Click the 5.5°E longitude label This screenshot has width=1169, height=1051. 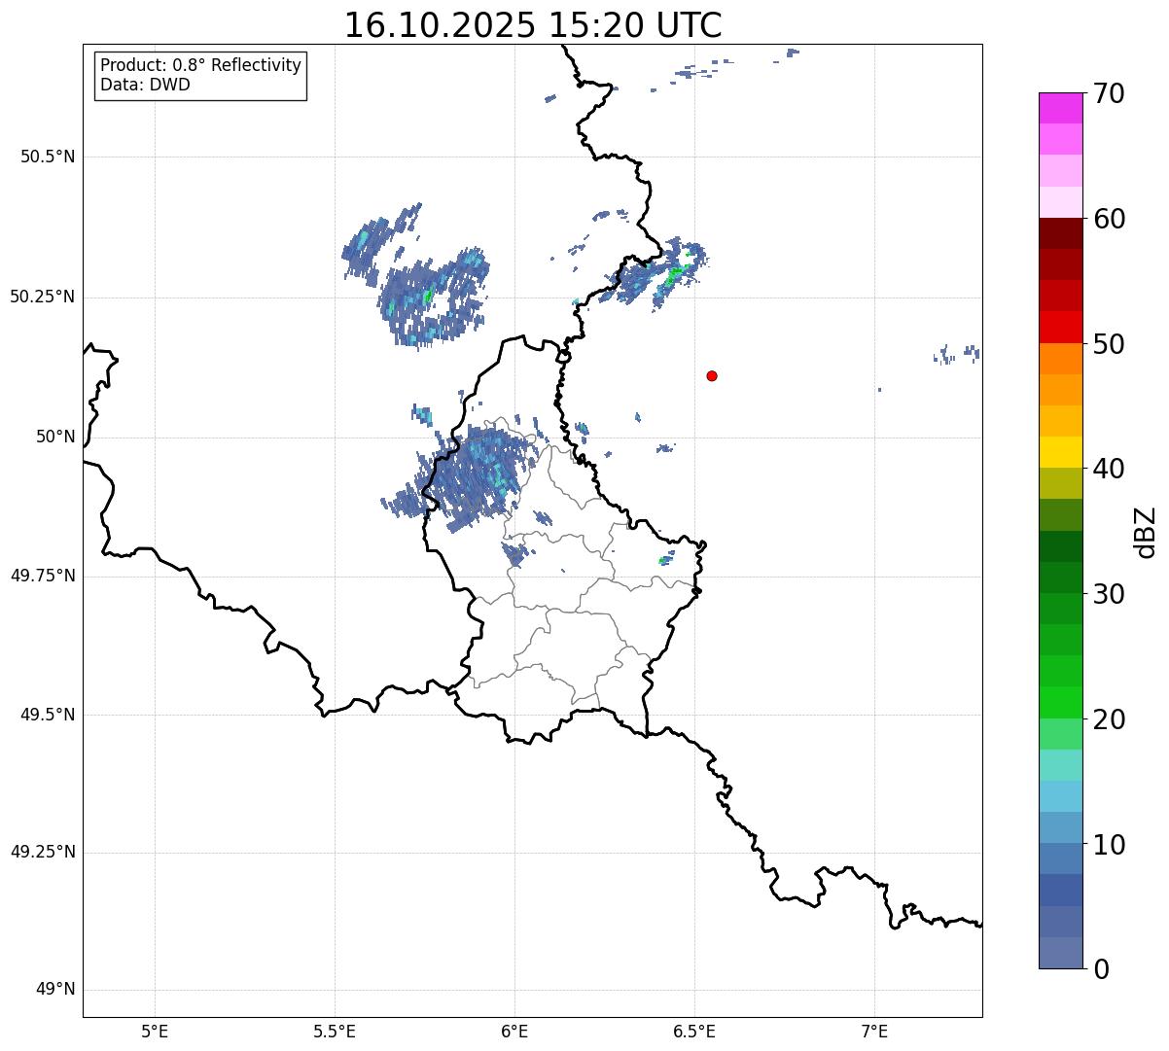335,1031
